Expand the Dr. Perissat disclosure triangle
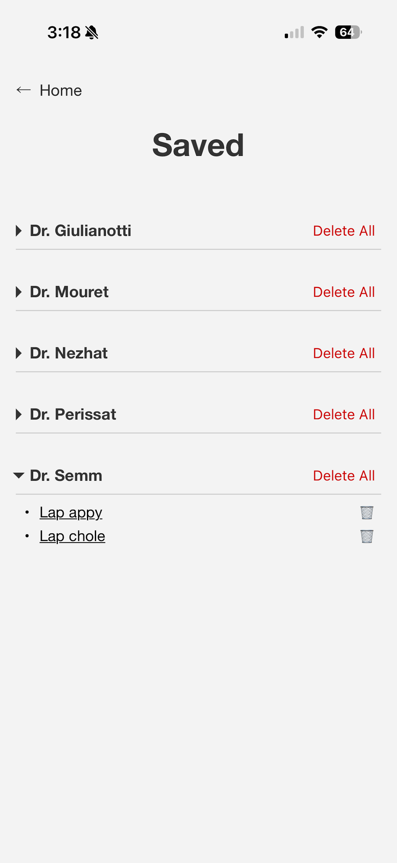The width and height of the screenshot is (397, 863). tap(19, 414)
